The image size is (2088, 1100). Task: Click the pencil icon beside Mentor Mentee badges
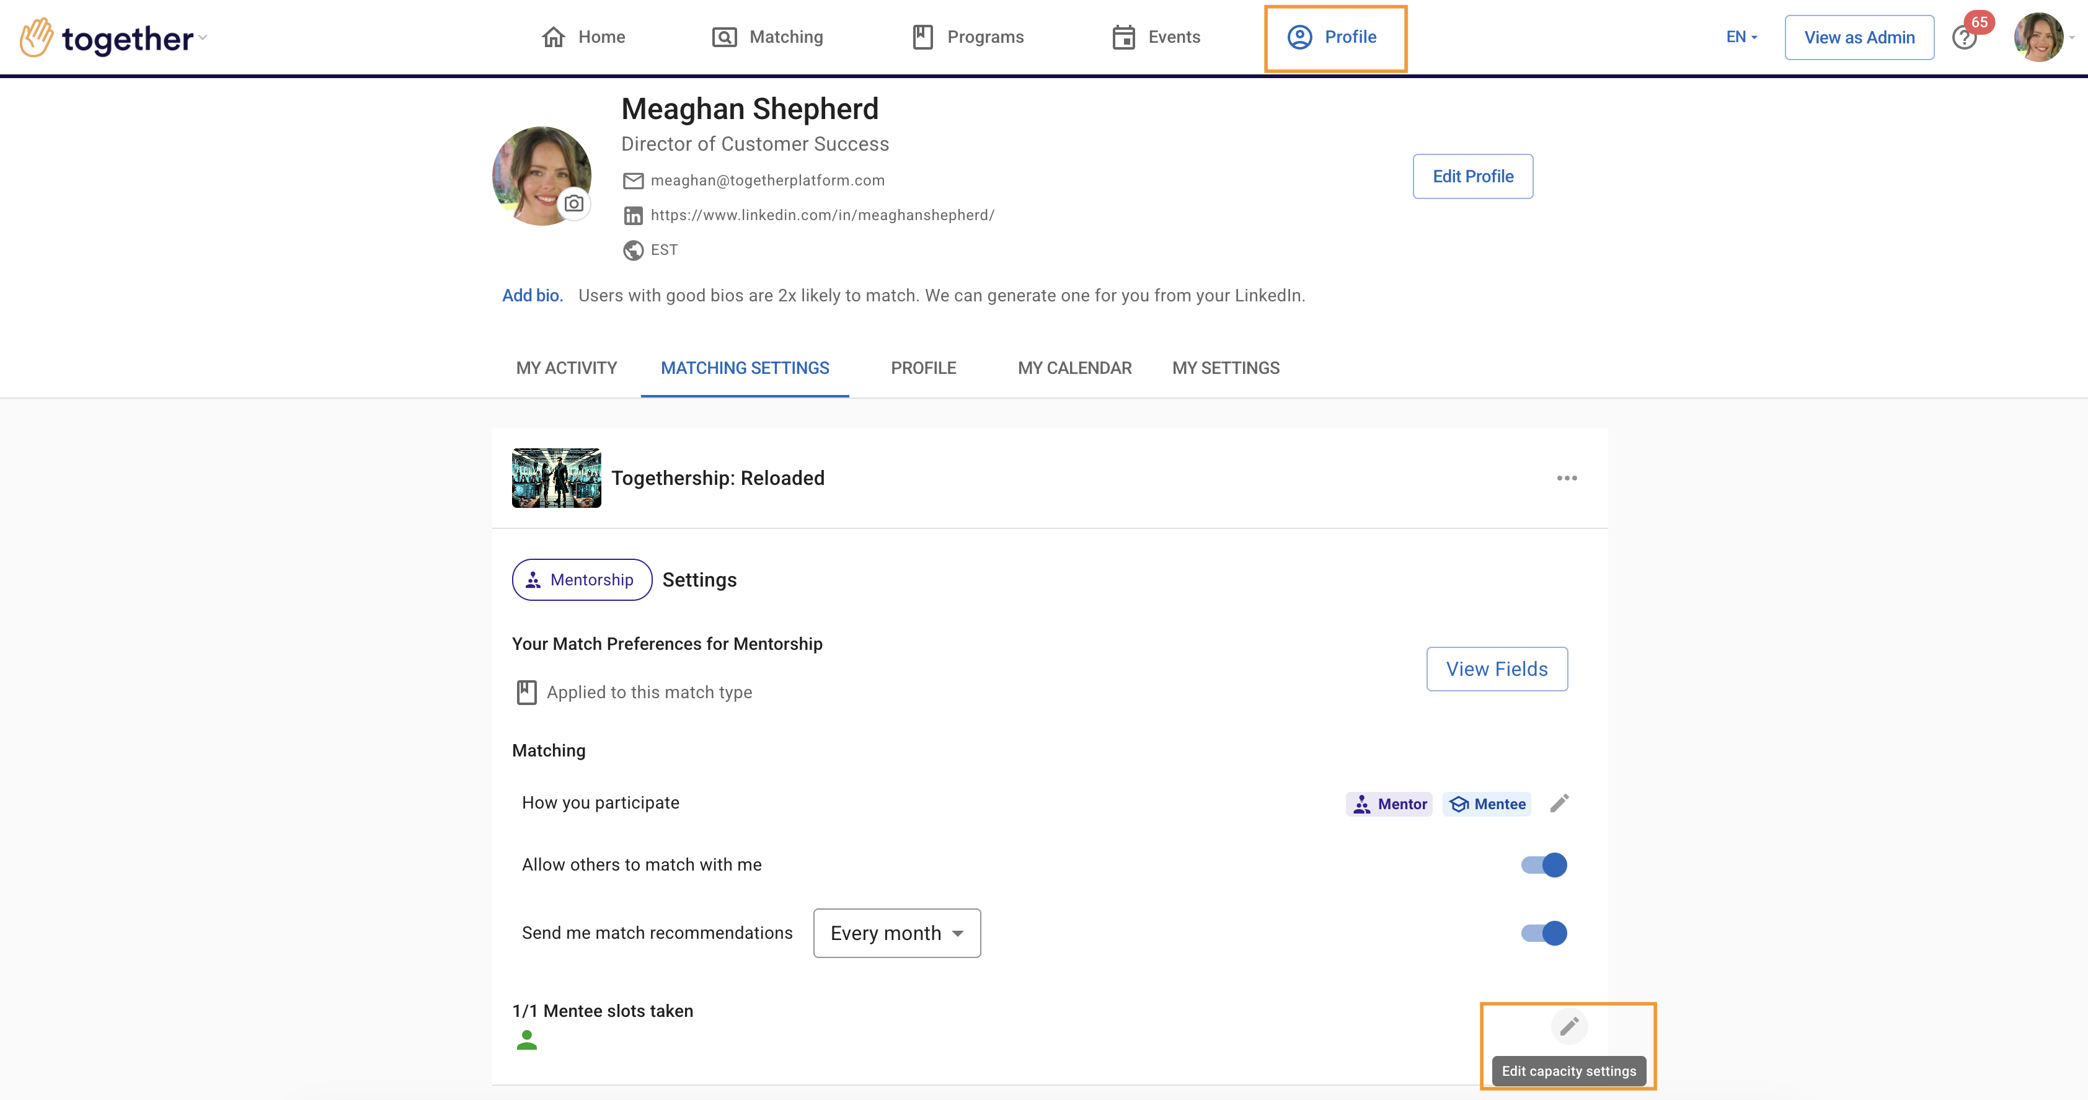pos(1560,804)
